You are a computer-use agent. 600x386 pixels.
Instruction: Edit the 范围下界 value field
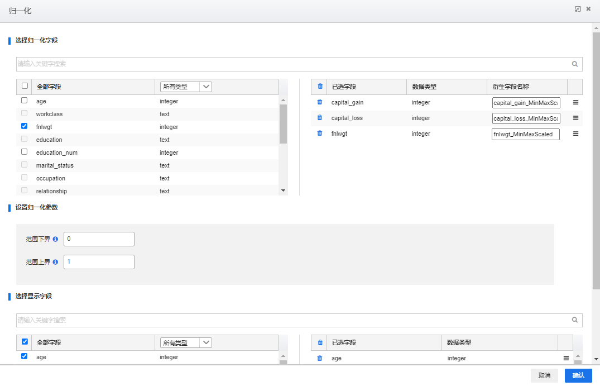(x=99, y=239)
